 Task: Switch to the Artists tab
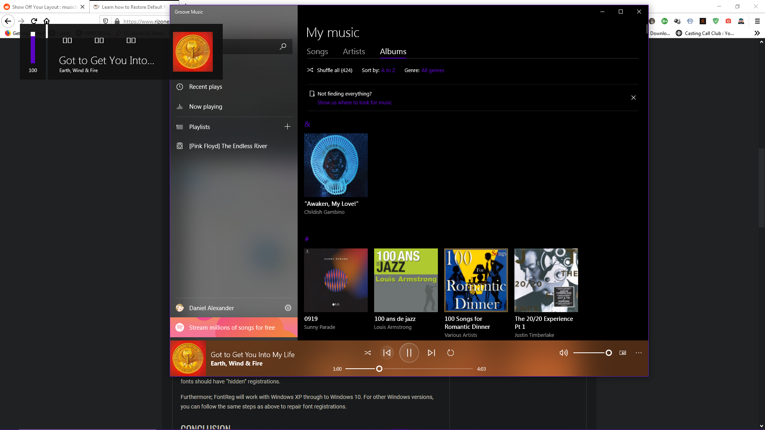point(354,51)
